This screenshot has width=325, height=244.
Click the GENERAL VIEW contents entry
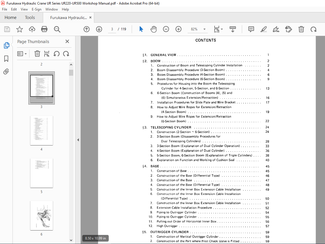click(x=206, y=55)
